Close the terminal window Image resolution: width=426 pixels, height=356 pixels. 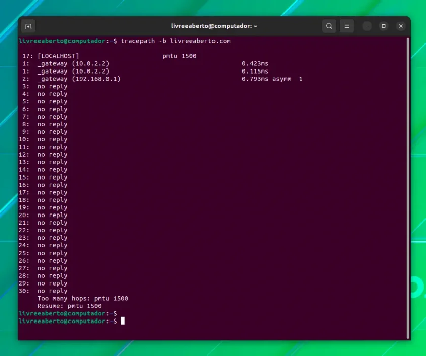[x=401, y=26]
